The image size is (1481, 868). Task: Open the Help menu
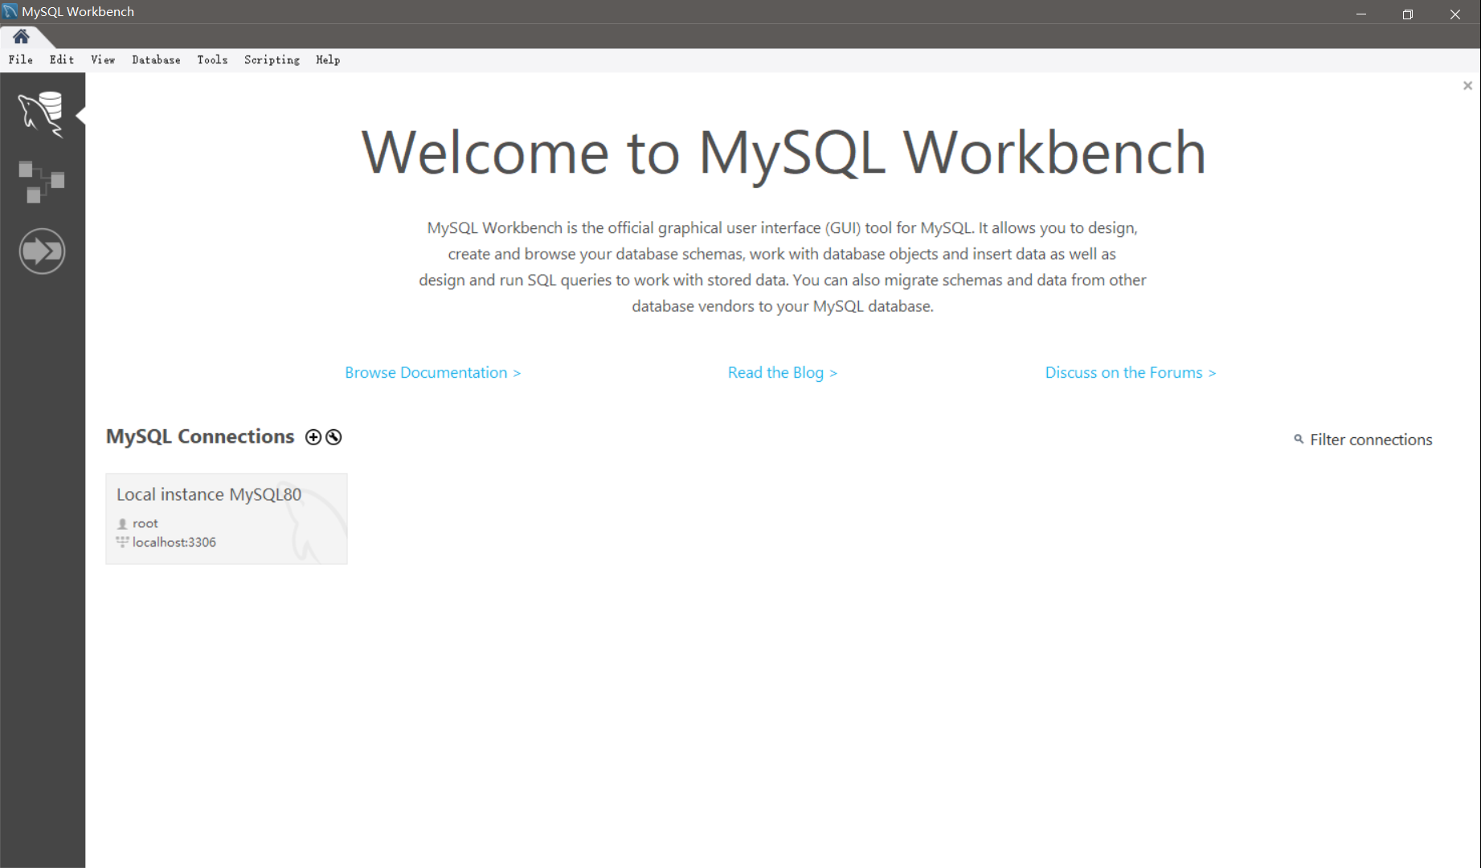coord(328,59)
